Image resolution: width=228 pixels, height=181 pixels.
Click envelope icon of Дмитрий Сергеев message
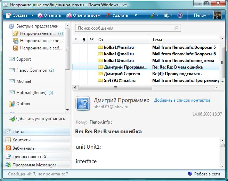pyautogui.click(x=100, y=74)
